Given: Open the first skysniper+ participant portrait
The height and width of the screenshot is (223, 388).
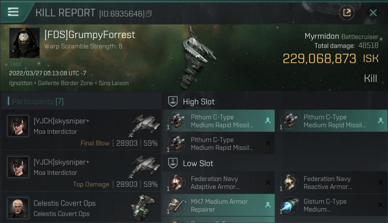Looking at the screenshot, I should (18, 126).
